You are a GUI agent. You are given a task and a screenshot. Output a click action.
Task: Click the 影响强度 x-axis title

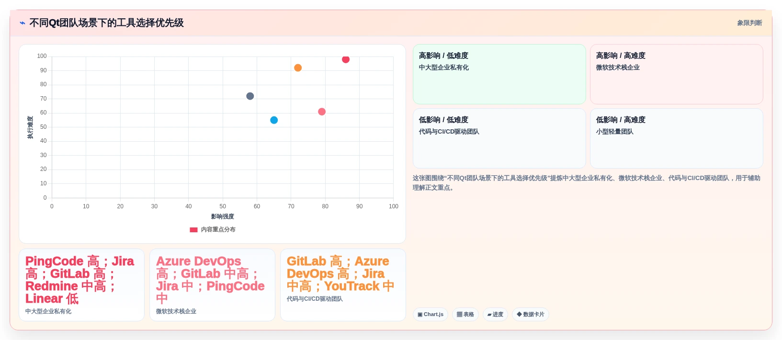(x=223, y=217)
